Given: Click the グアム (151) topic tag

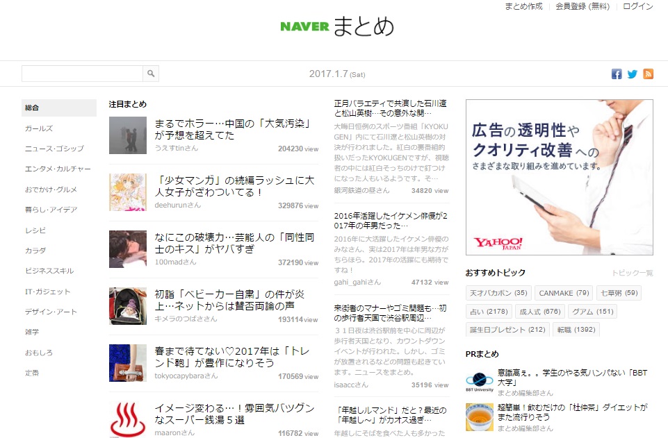Looking at the screenshot, I should pyautogui.click(x=593, y=312).
